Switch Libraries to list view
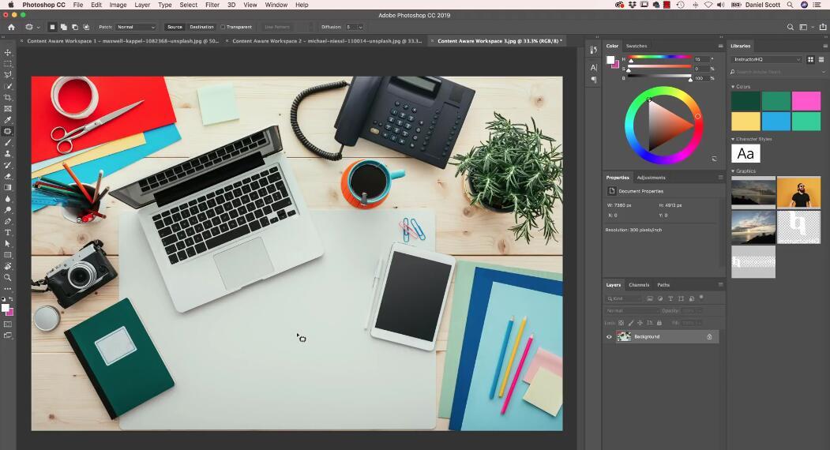830x450 pixels. point(820,59)
